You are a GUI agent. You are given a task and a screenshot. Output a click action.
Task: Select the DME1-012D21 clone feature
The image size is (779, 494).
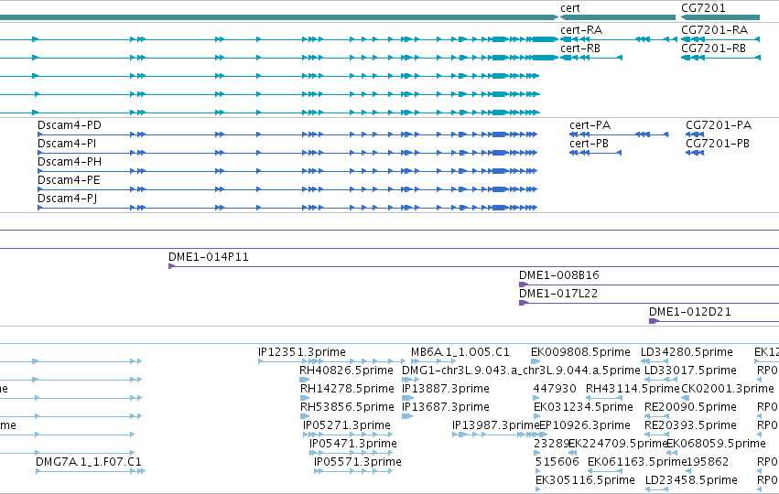[x=689, y=312]
